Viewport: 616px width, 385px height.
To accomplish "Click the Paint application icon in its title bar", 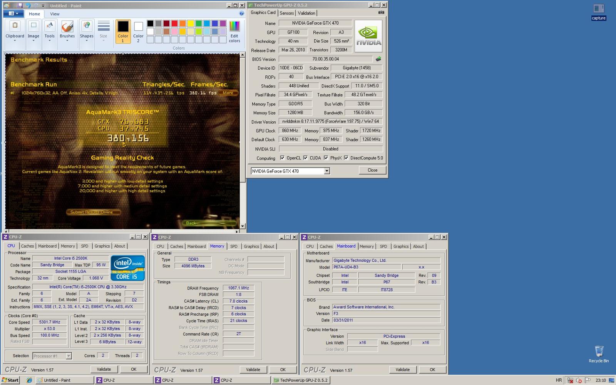I will coord(6,5).
